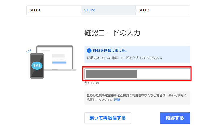Open the 詳細 link
Image resolution: width=216 pixels, height=130 pixels.
pyautogui.click(x=117, y=100)
